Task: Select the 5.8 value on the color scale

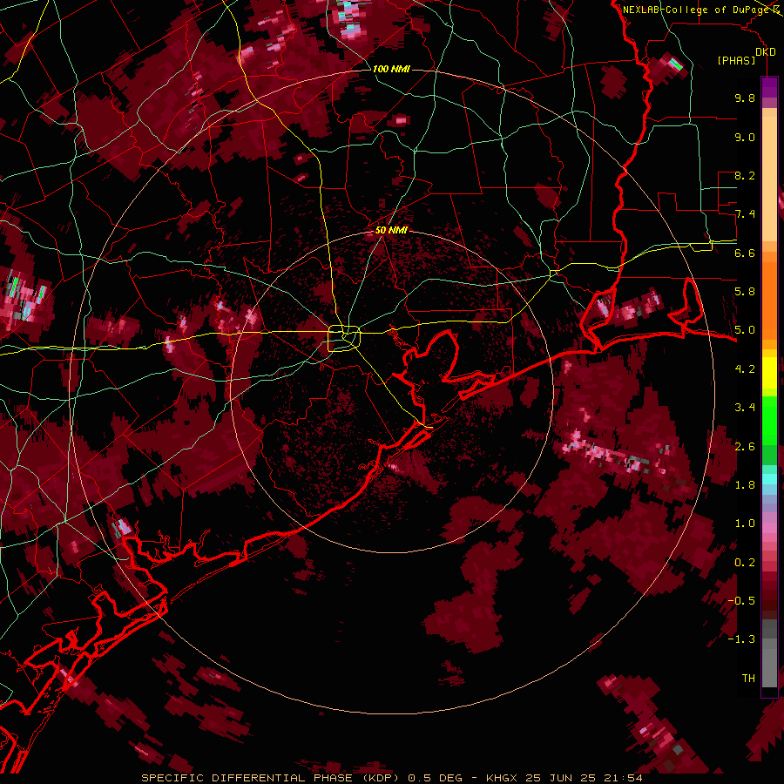Action: click(x=745, y=292)
